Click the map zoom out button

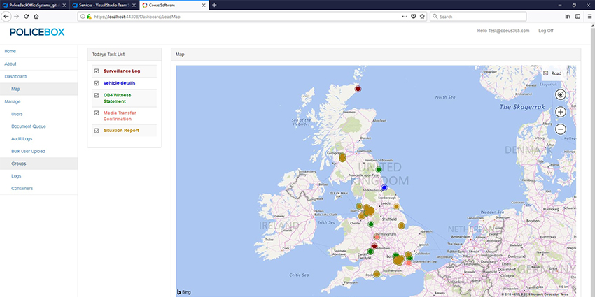[x=560, y=129]
